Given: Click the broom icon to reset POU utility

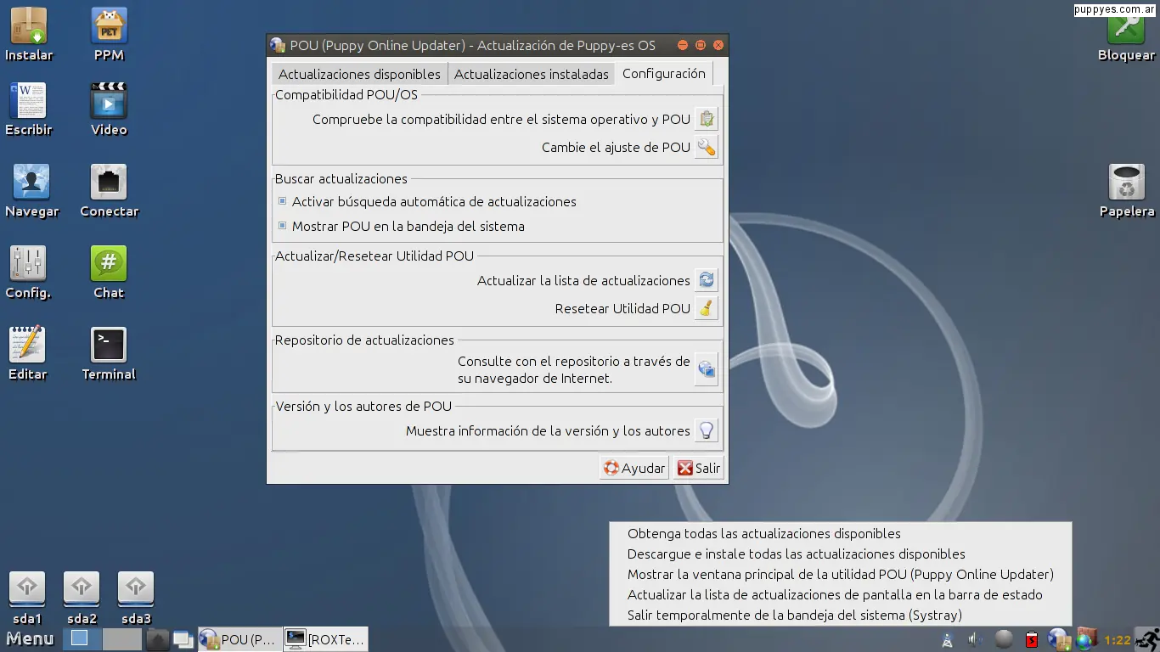Looking at the screenshot, I should 707,308.
